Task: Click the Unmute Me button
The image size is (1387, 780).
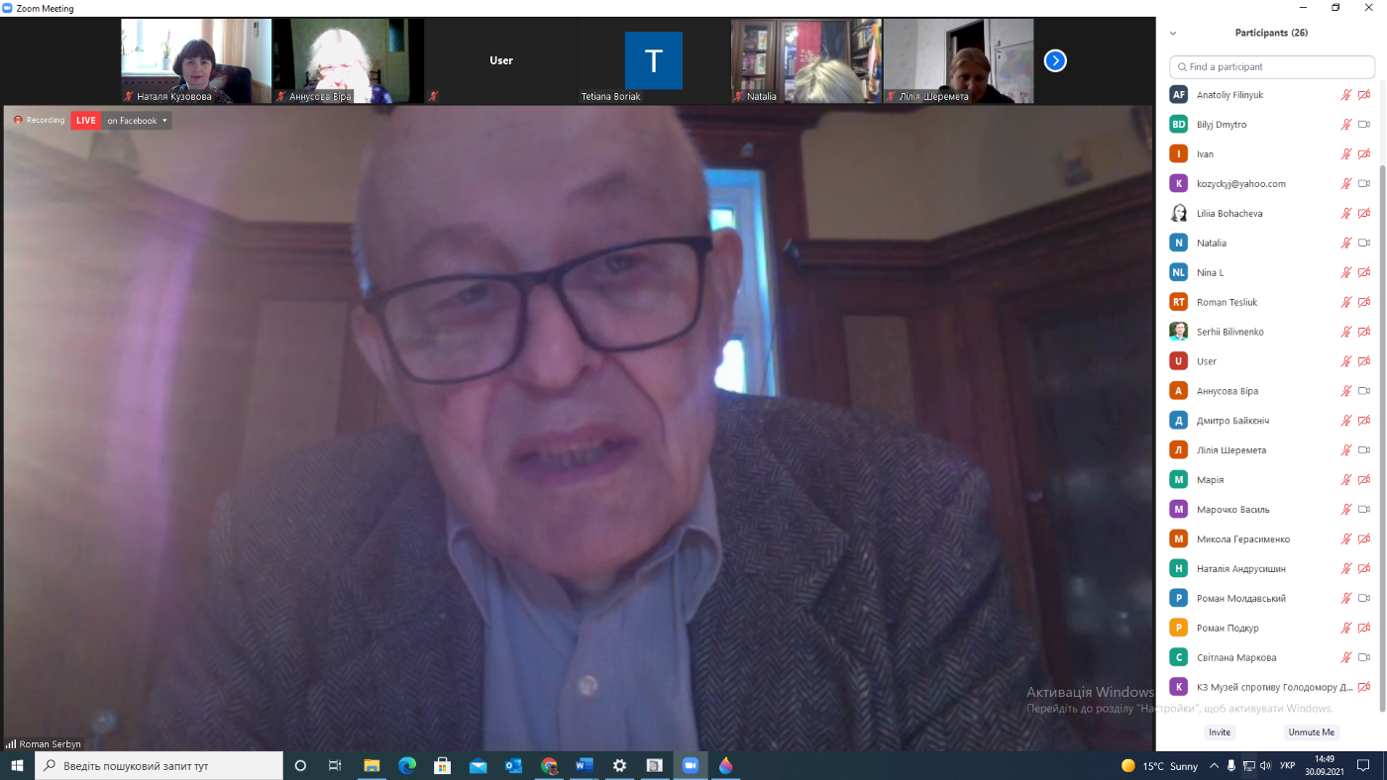Action: (1312, 732)
